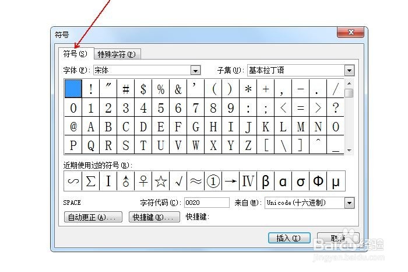The width and height of the screenshot is (408, 272).
Task: Open the 字体 font dropdown arrow
Action: point(195,70)
